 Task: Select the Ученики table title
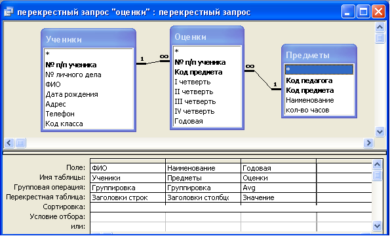[x=64, y=39]
